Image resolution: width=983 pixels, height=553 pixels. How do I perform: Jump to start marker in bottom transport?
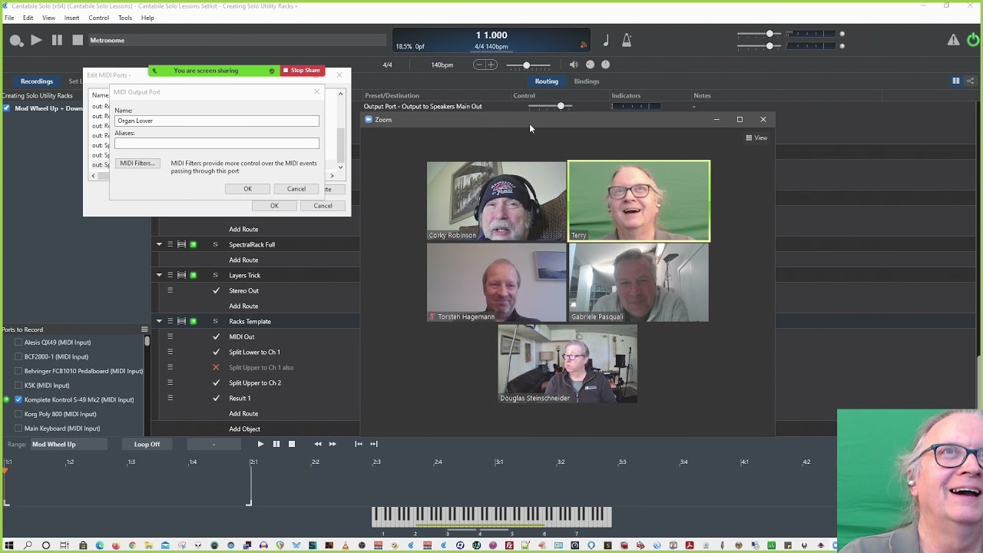(359, 444)
